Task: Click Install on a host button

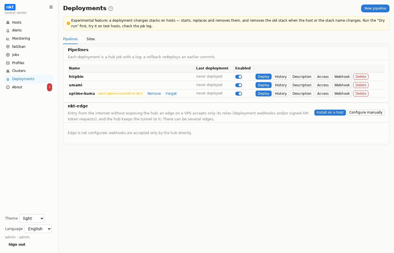Action: pos(330,112)
